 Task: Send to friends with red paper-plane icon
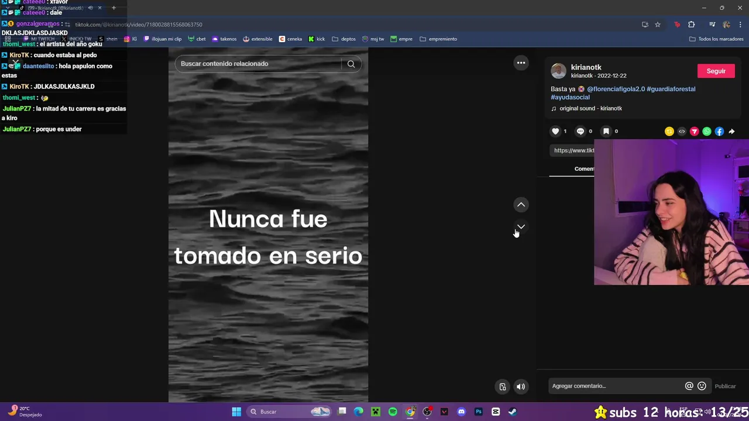pos(694,132)
